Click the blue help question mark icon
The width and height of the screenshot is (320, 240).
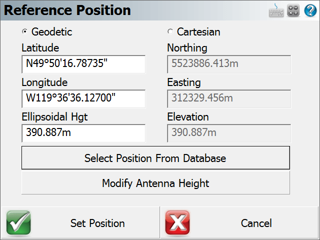coord(310,10)
